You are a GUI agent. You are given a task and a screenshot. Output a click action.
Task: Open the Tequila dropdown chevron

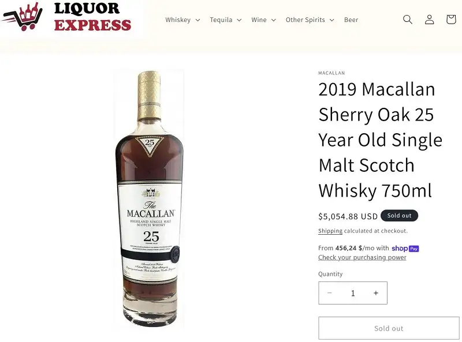click(x=240, y=20)
